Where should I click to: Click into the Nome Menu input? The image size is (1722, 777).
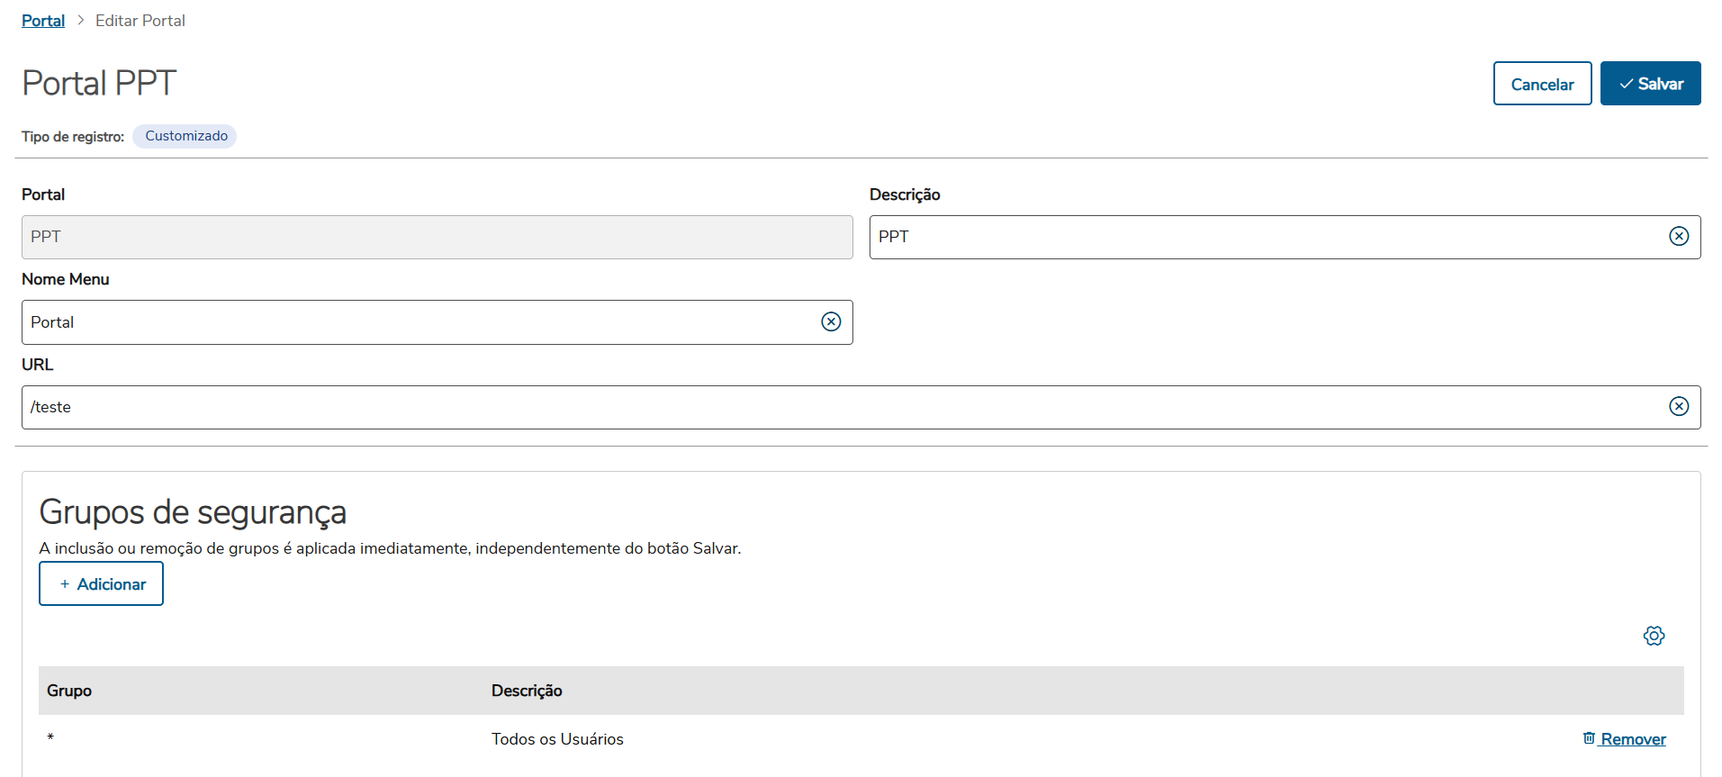[414, 322]
